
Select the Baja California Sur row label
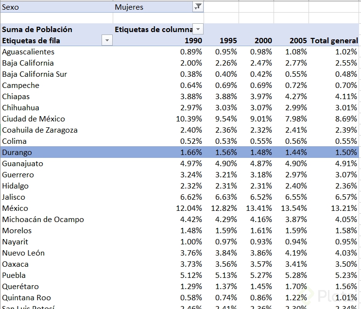[x=34, y=74]
